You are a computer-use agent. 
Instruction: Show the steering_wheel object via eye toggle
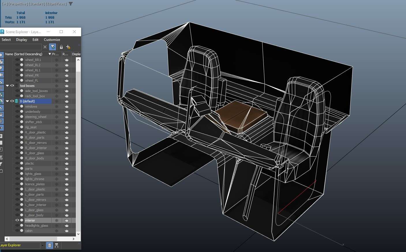pyautogui.click(x=17, y=117)
